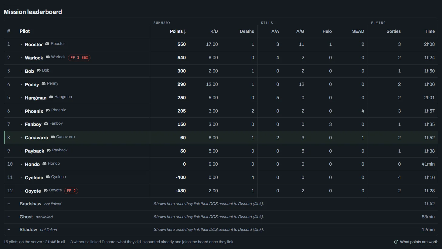Screen dimensions: 442x249
Task: Click the Mission leaderboard heading
Action: [33, 12]
